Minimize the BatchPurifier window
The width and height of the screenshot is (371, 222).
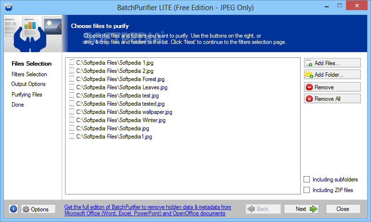click(327, 6)
